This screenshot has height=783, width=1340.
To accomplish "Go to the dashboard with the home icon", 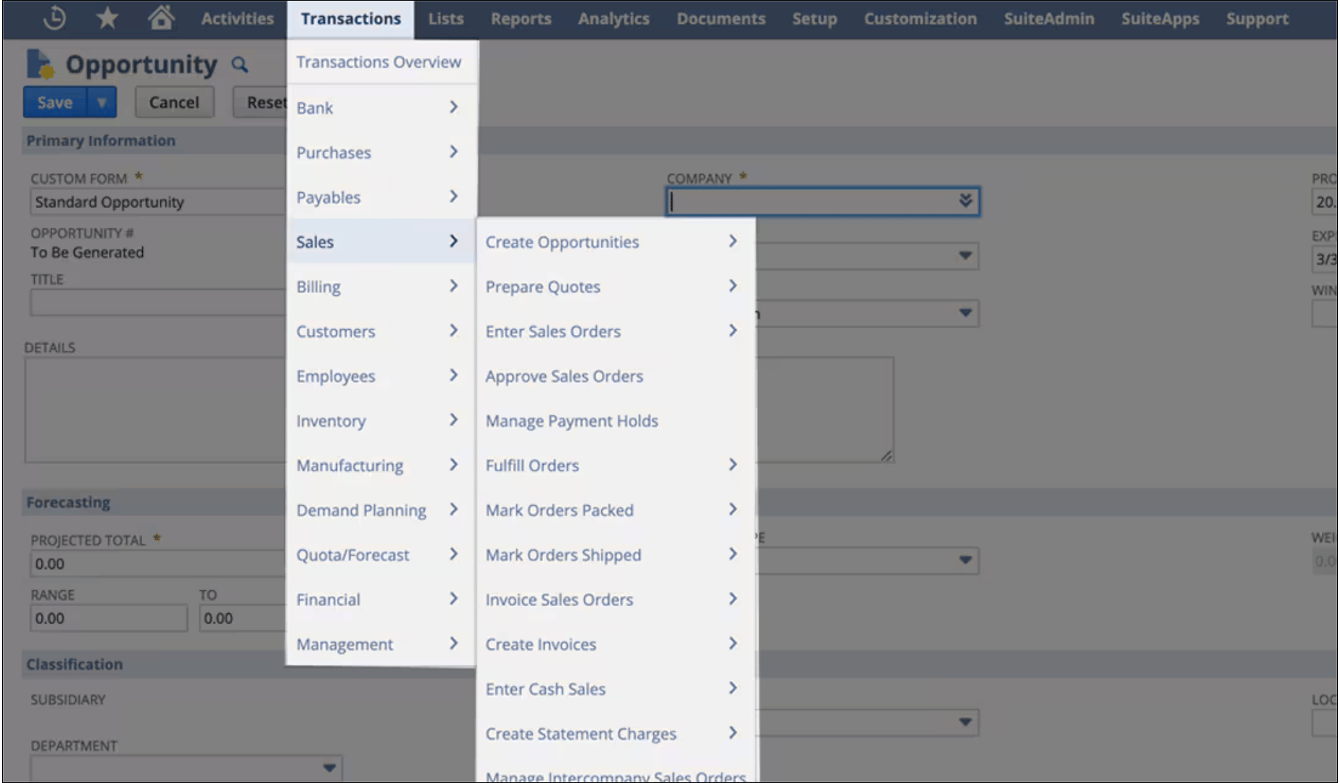I will (161, 19).
